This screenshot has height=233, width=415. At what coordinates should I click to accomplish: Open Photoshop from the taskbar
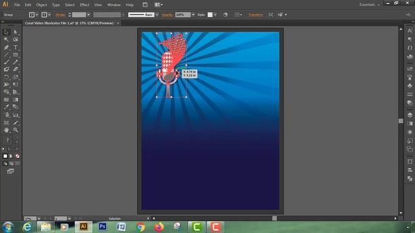coord(102,227)
